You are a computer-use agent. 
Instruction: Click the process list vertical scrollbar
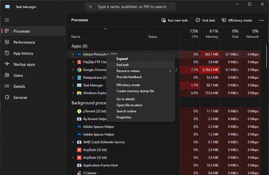tap(266, 56)
